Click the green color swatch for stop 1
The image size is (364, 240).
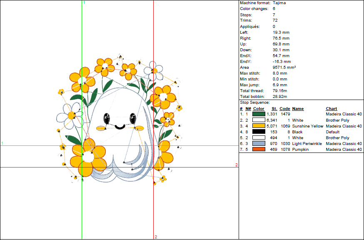[259, 114]
